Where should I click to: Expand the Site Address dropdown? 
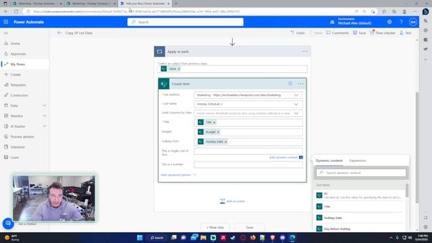pos(296,95)
